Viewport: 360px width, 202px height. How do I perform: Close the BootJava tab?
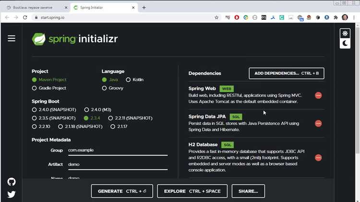click(x=66, y=8)
